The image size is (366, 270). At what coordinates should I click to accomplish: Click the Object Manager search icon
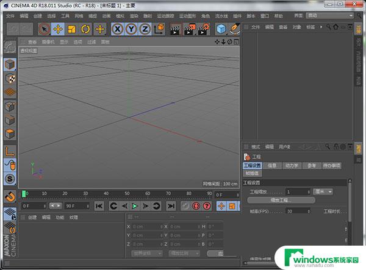(328, 27)
